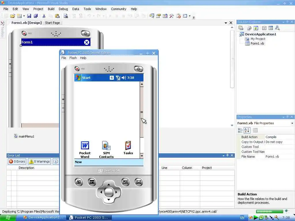The width and height of the screenshot is (295, 221).
Task: Click Properties icon in Solution Explorer toolbar
Action: coord(241,28)
